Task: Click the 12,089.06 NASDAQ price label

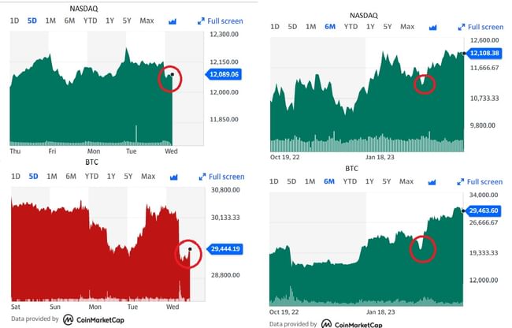Action: point(224,74)
